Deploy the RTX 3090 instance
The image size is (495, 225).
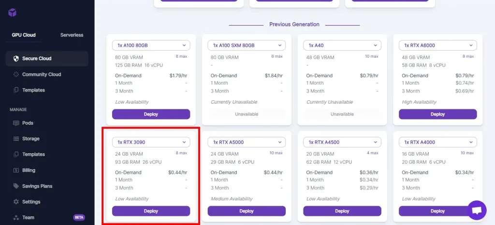(151, 211)
